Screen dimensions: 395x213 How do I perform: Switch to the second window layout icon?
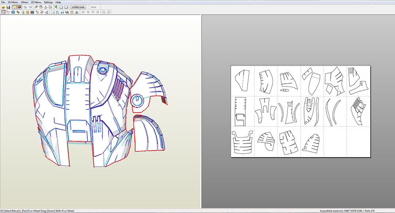pos(66,7)
